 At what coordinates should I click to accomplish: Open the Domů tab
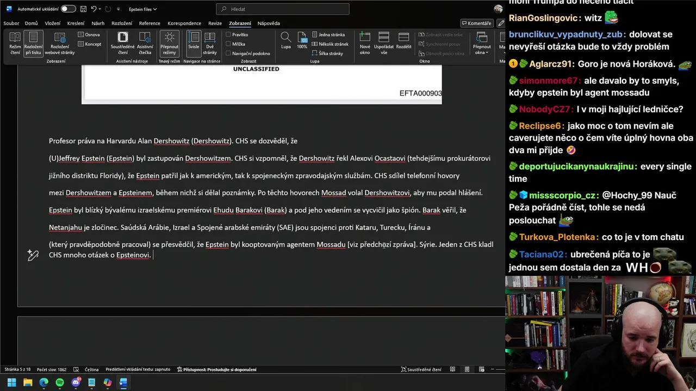[x=31, y=23]
